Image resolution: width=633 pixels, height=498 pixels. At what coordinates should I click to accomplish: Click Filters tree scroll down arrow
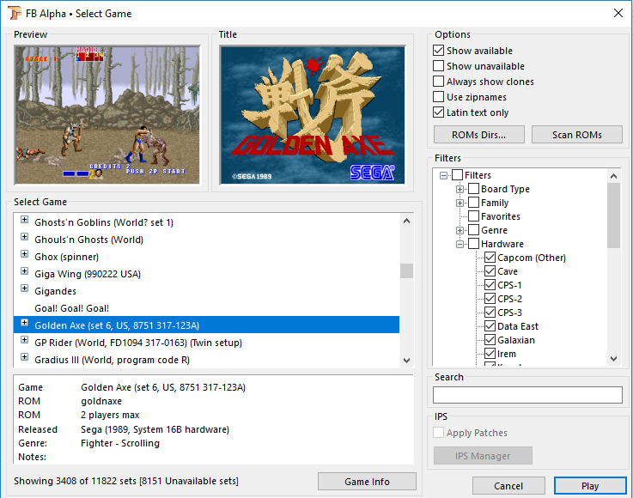tap(613, 358)
